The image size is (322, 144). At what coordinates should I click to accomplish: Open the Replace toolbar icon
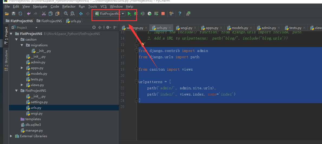(73, 14)
